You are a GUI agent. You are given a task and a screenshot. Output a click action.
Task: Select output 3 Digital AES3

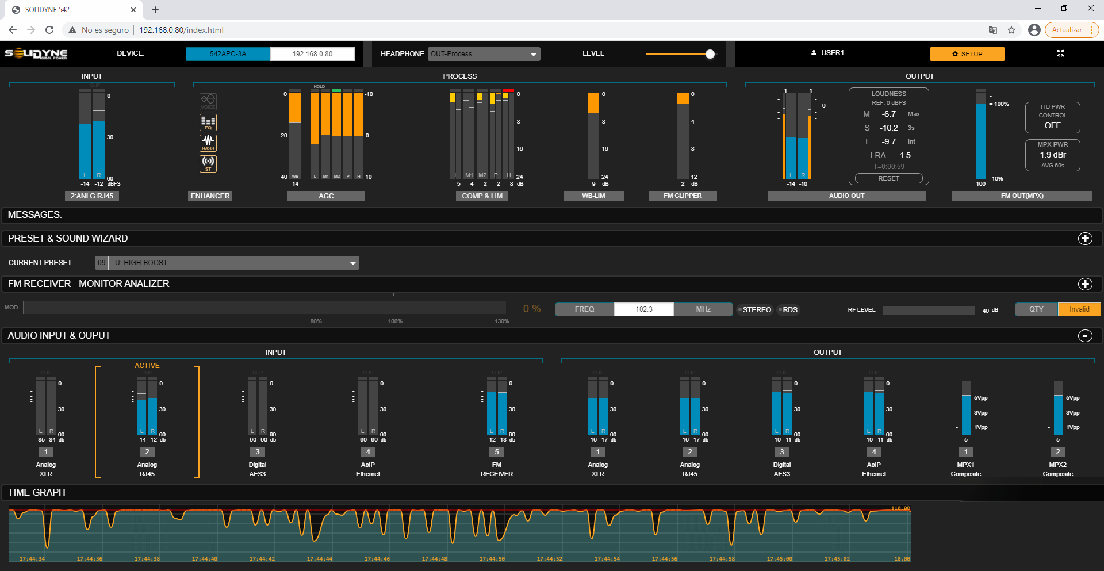[782, 452]
